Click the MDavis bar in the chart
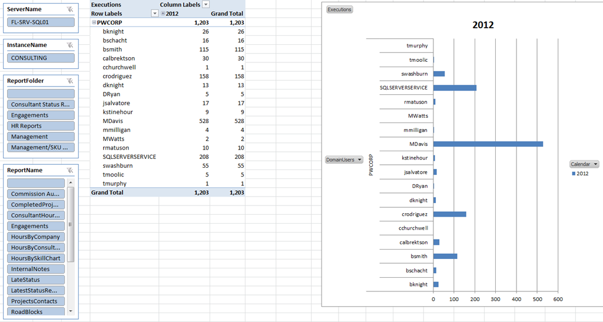The image size is (603, 322). coord(488,144)
